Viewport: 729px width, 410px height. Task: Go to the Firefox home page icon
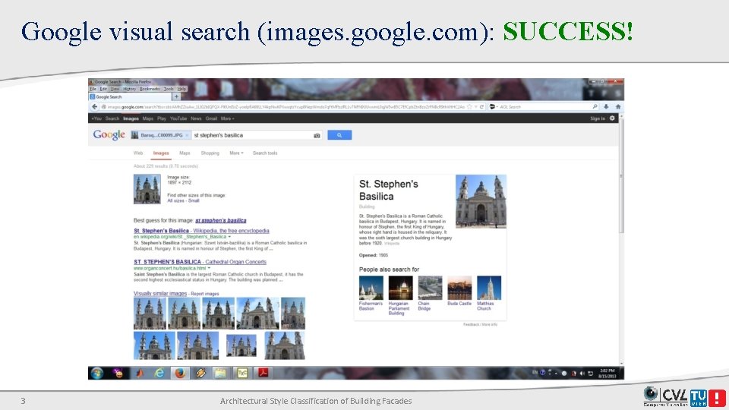618,107
